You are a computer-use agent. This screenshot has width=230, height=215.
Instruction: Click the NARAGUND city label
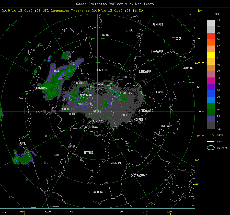[x=86, y=95]
